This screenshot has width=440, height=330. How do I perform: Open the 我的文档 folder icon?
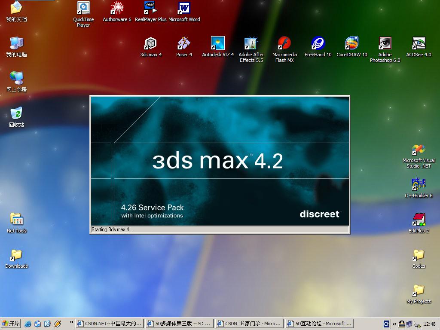pyautogui.click(x=16, y=8)
